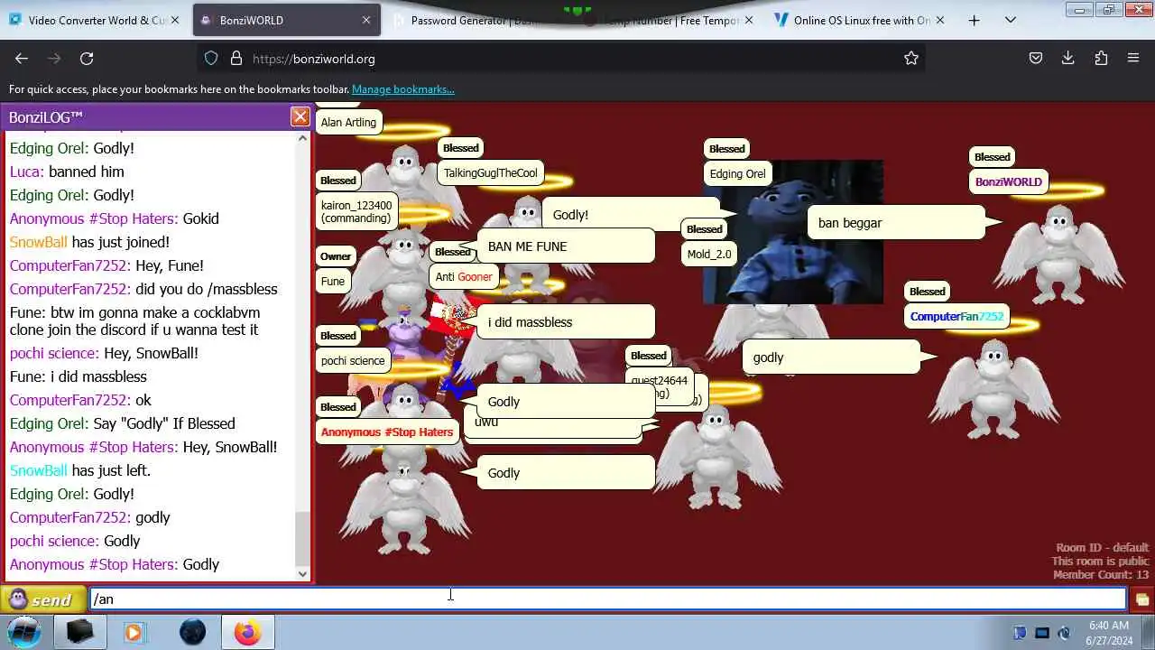Click the shield tracking protection icon
This screenshot has width=1155, height=650.
coord(211,59)
